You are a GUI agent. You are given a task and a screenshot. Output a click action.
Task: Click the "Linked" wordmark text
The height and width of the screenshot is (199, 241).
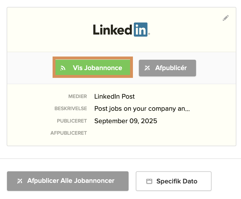(113, 29)
